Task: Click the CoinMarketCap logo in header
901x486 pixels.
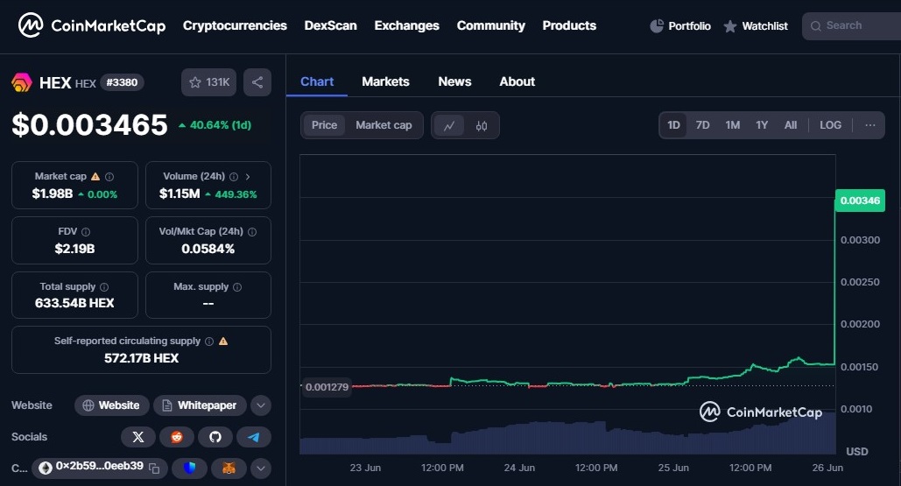Action: (x=92, y=25)
